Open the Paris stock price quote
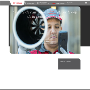This screenshot has width=90, height=90. pyautogui.click(x=58, y=3)
